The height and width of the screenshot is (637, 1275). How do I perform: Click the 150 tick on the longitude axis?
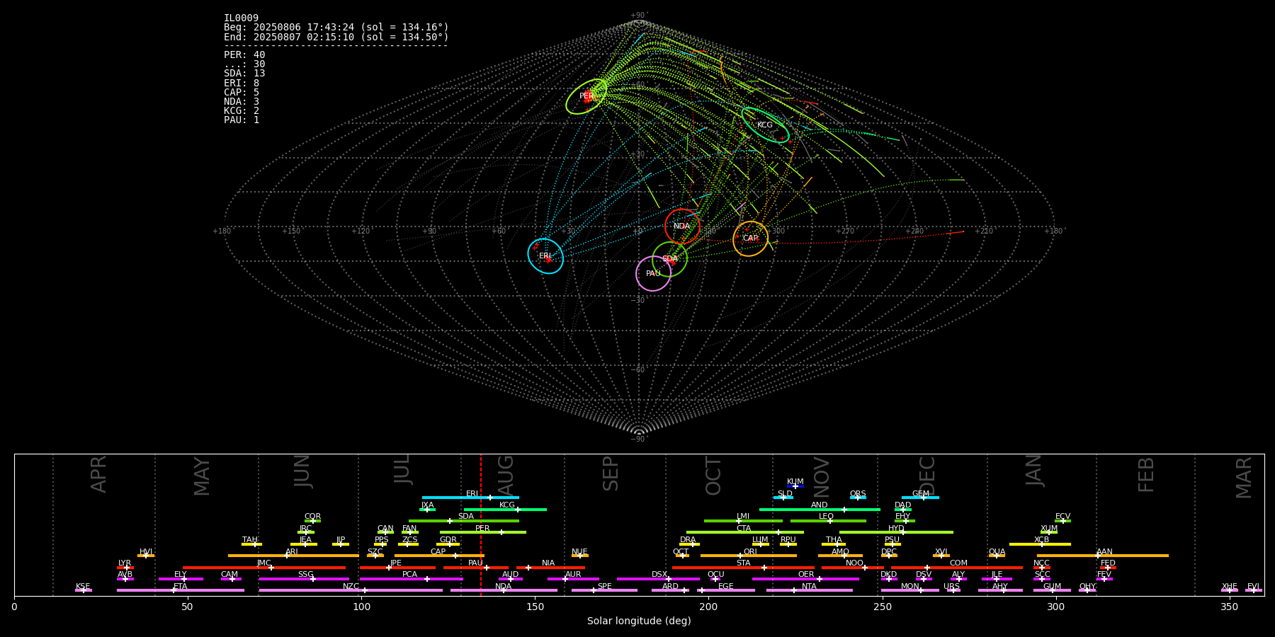point(535,607)
